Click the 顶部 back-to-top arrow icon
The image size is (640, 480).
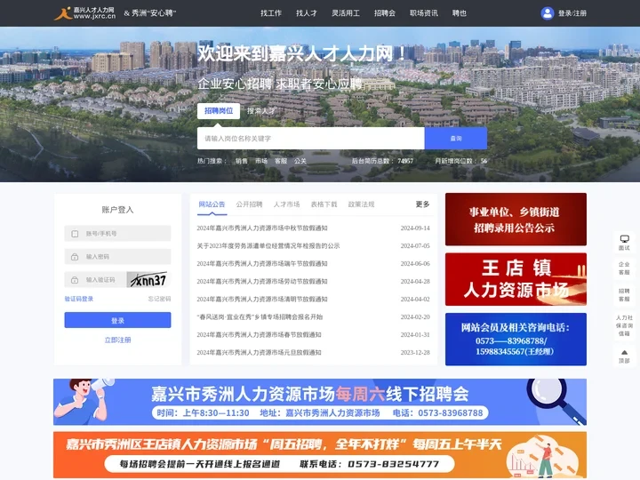click(624, 352)
